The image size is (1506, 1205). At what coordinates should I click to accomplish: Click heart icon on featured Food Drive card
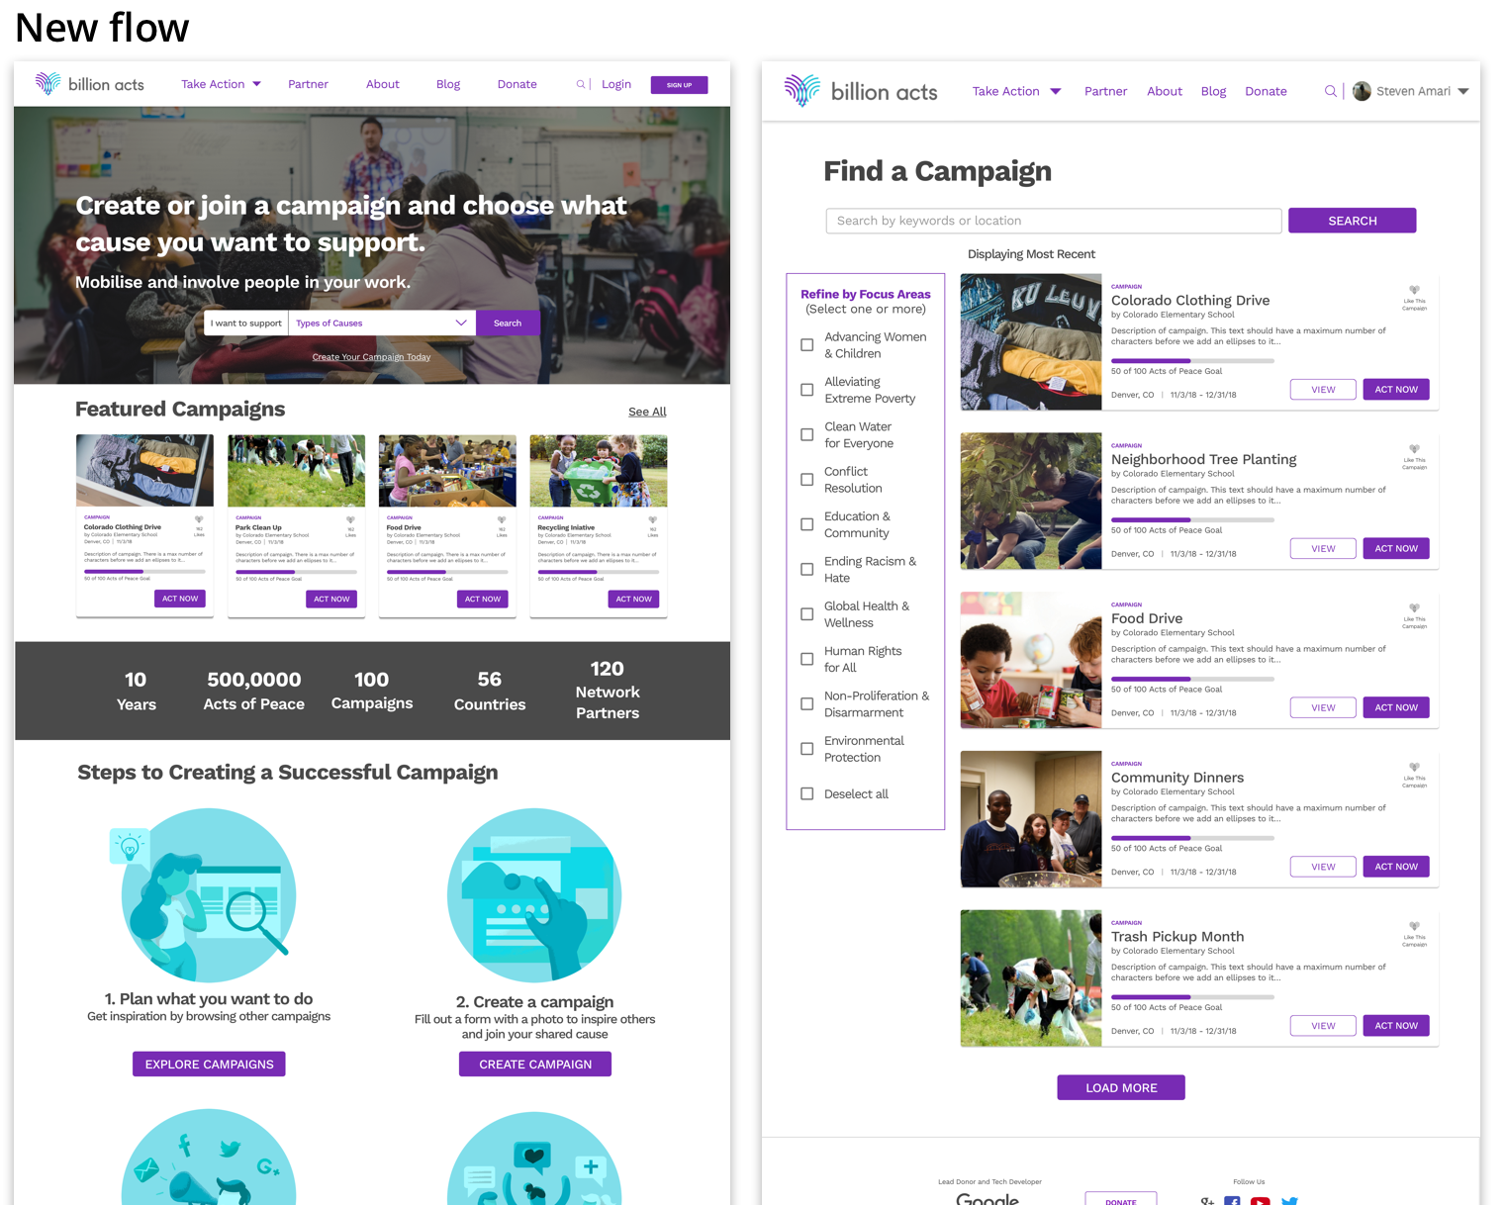502,519
